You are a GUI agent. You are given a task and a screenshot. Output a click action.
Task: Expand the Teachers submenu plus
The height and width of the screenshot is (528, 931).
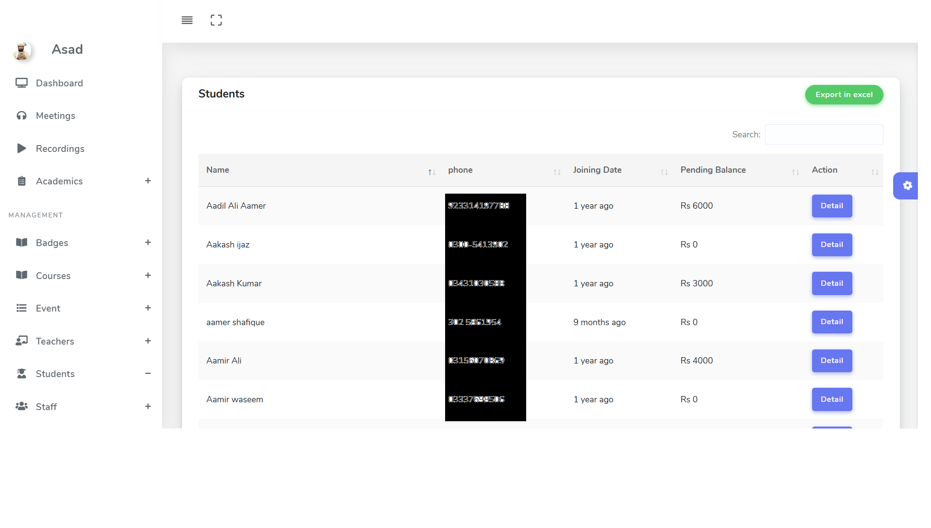[x=148, y=341]
